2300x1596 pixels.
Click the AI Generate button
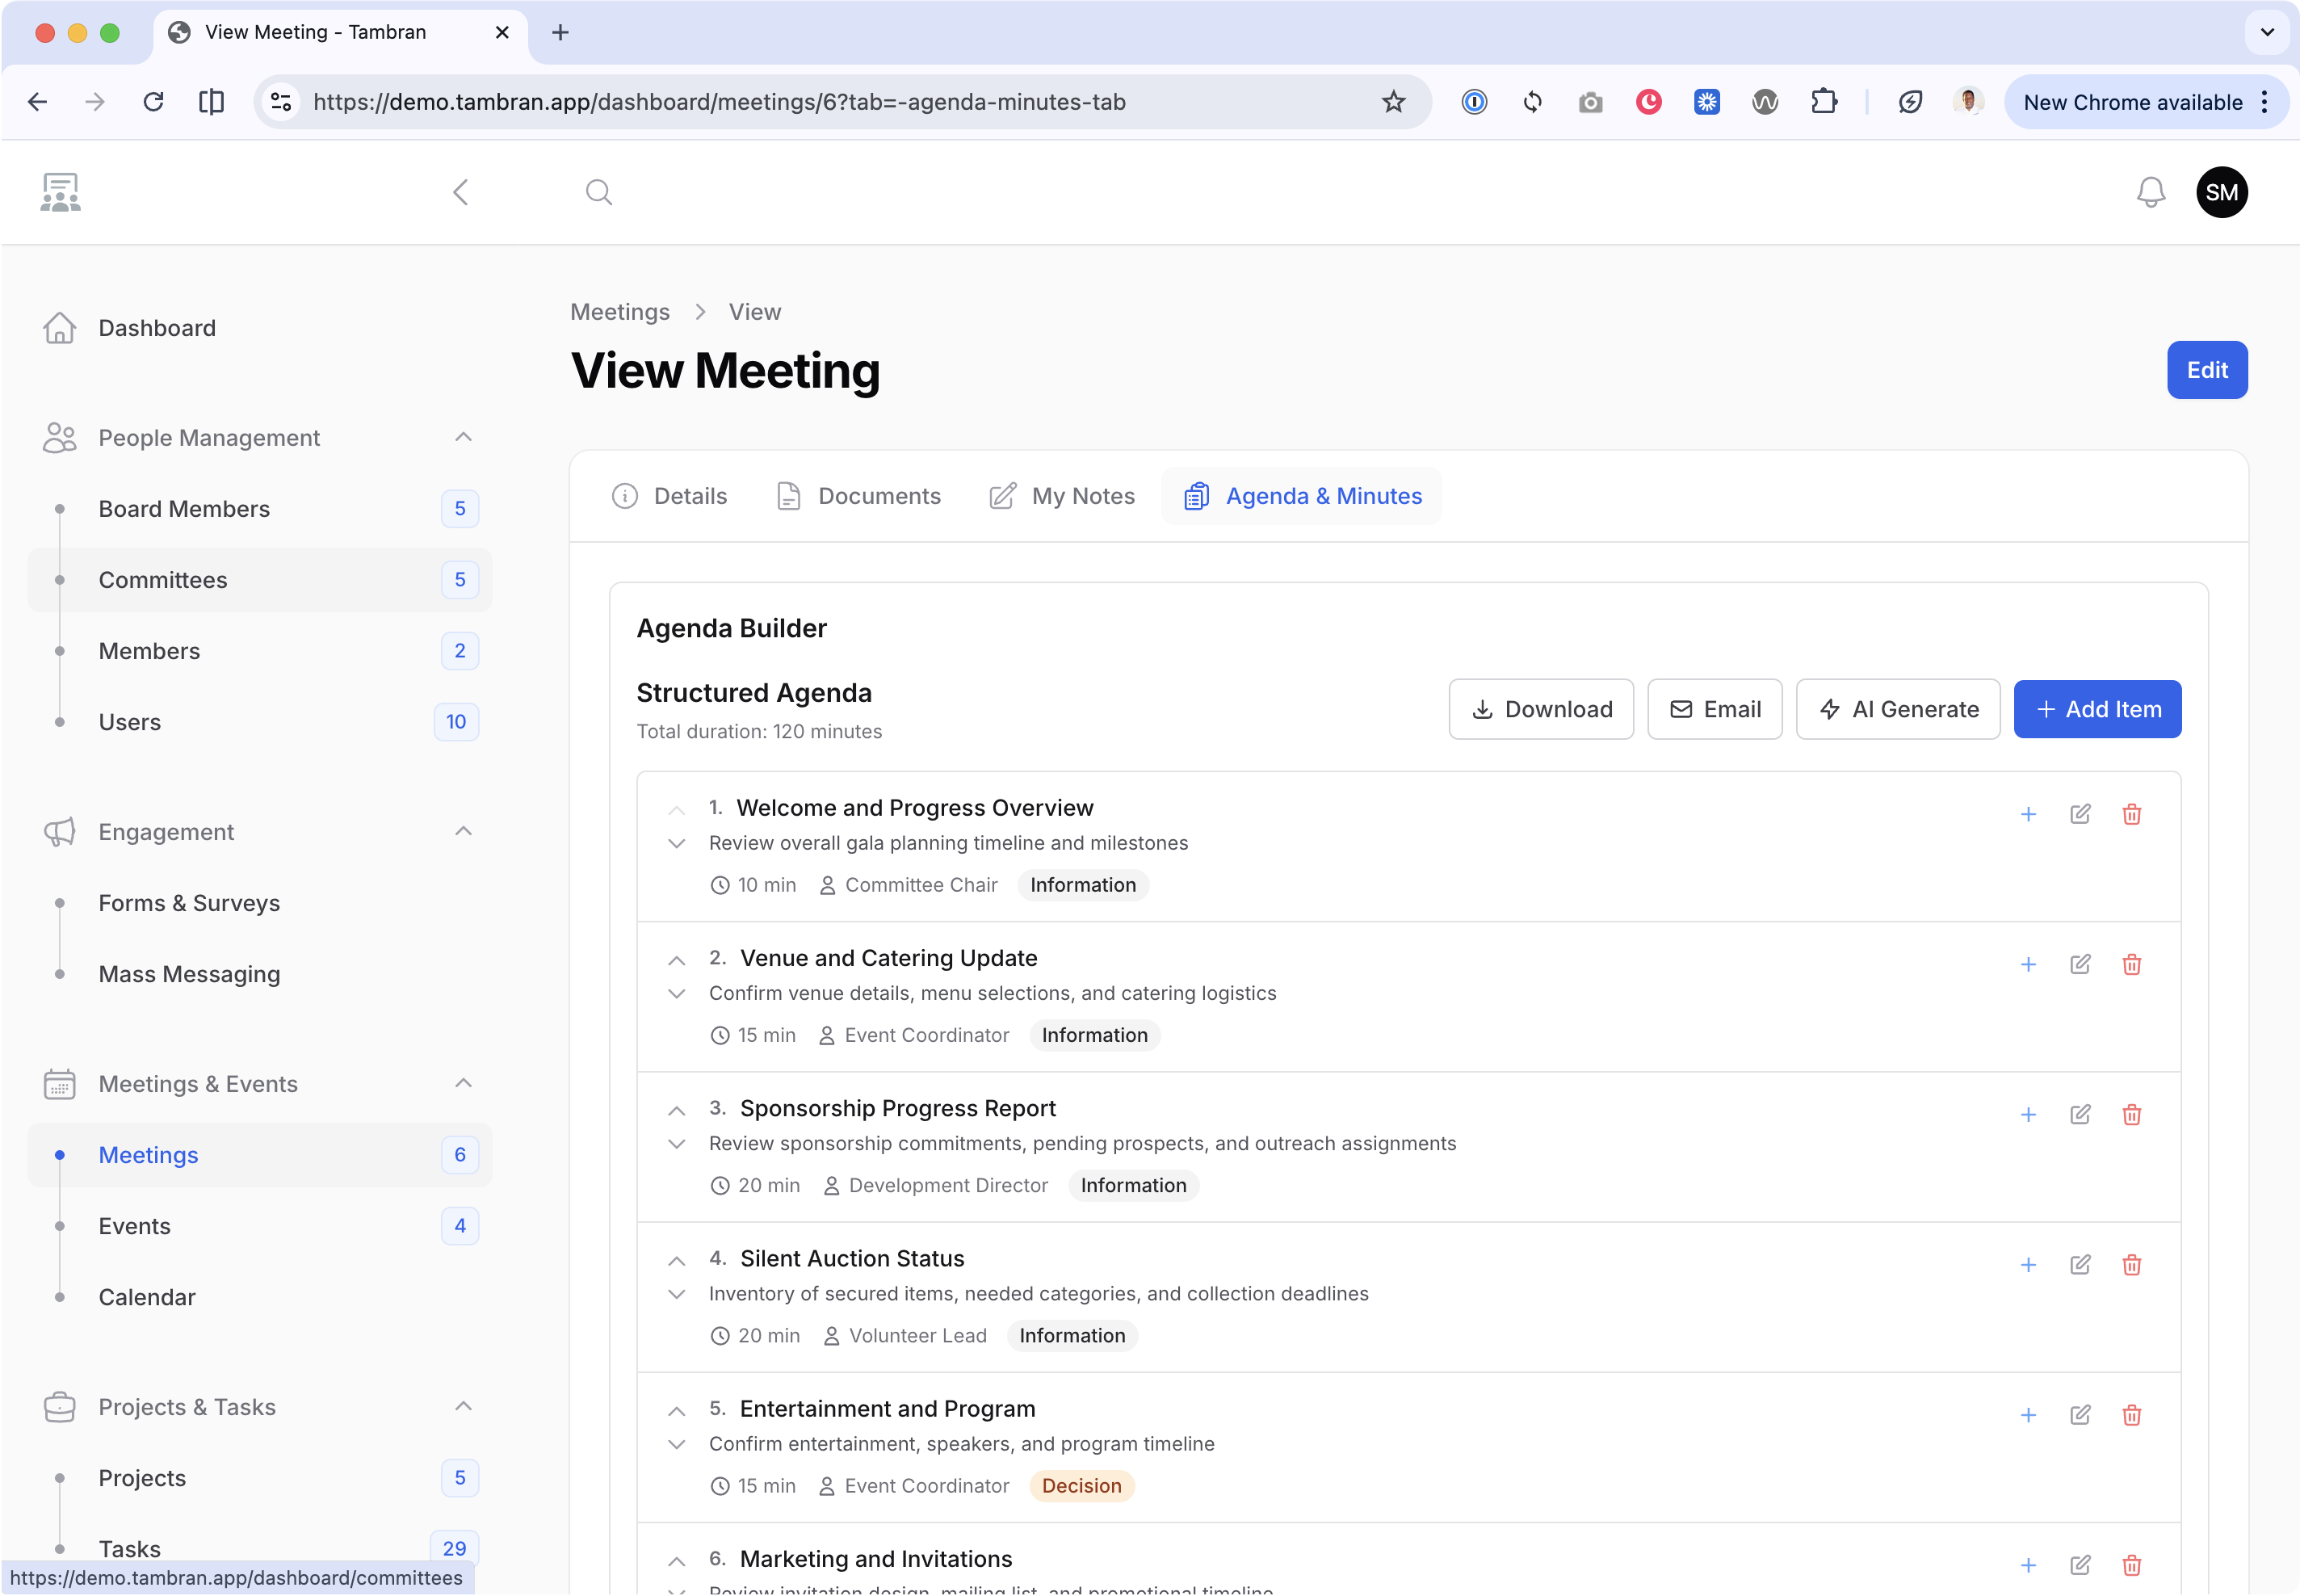point(1896,709)
